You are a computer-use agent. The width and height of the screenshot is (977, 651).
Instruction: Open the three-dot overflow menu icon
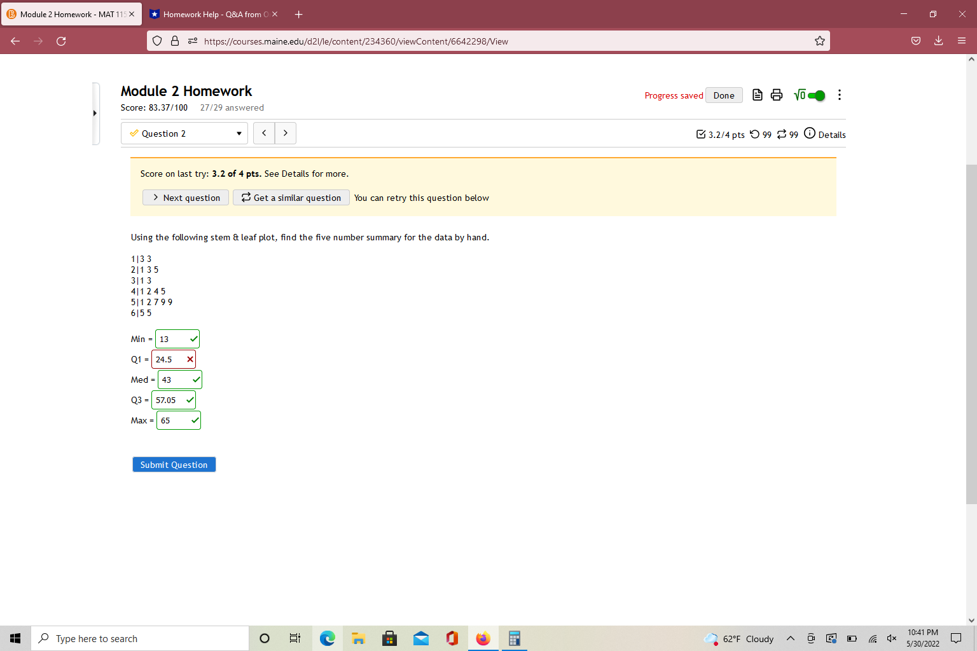coord(840,95)
